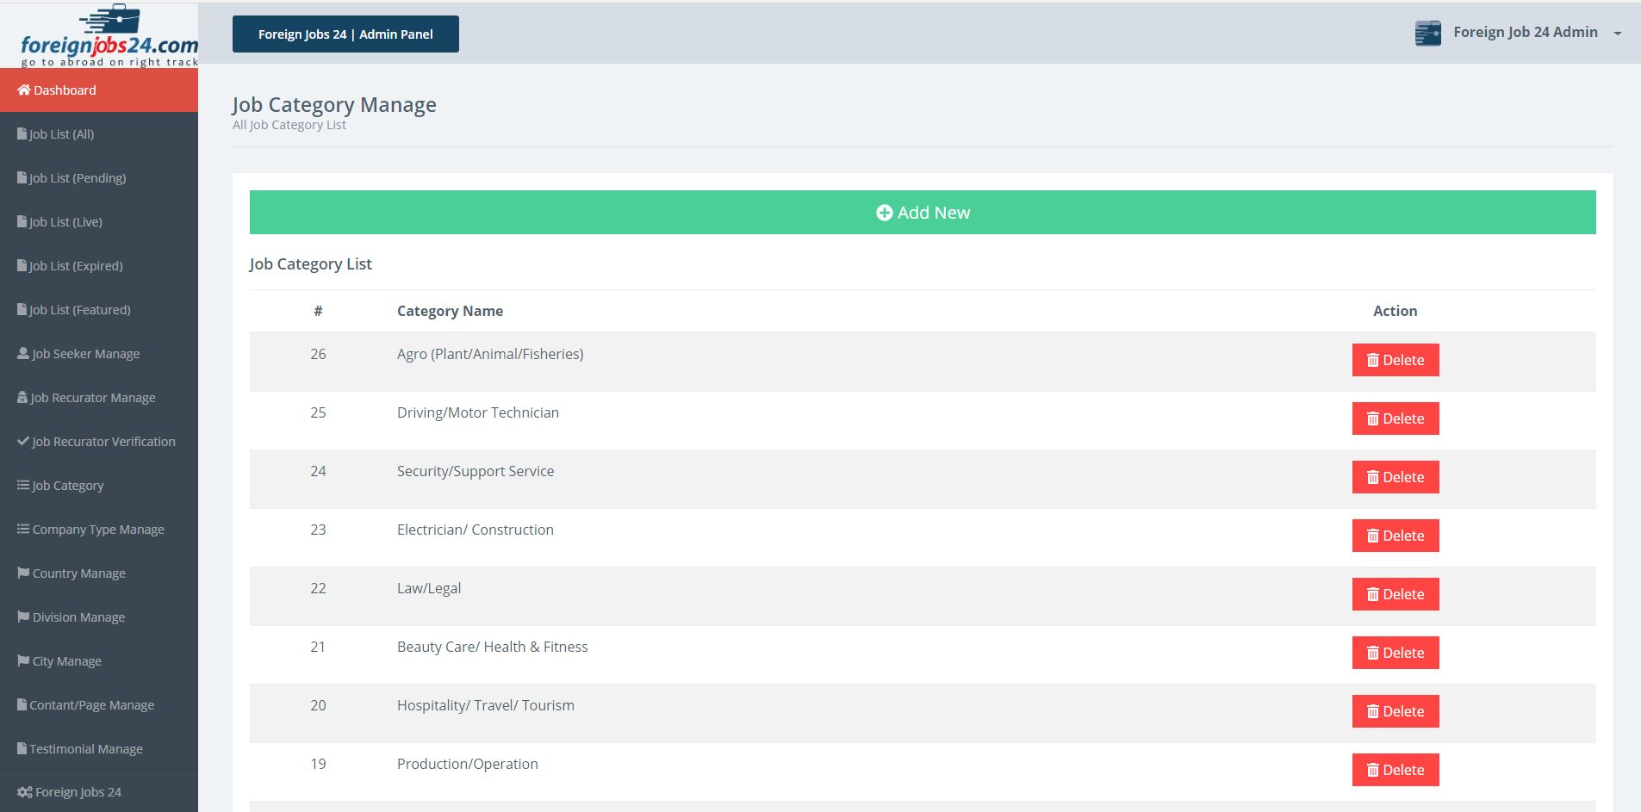1641x812 pixels.
Task: Click the flag icon beside Division Manage
Action: pos(23,617)
